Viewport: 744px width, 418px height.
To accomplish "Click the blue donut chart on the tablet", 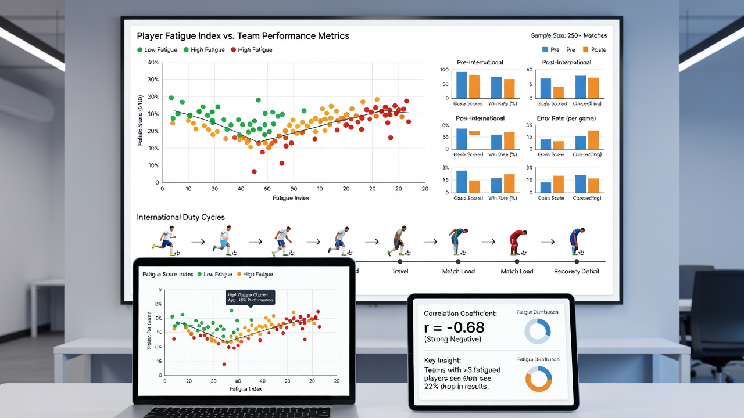I will [x=537, y=331].
